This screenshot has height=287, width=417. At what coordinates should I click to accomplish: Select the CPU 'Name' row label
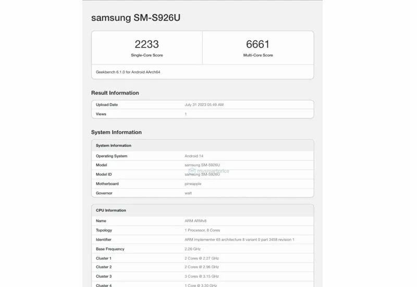click(101, 221)
